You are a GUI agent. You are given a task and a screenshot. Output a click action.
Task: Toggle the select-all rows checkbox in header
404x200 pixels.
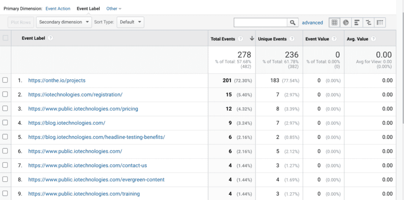coord(5,38)
